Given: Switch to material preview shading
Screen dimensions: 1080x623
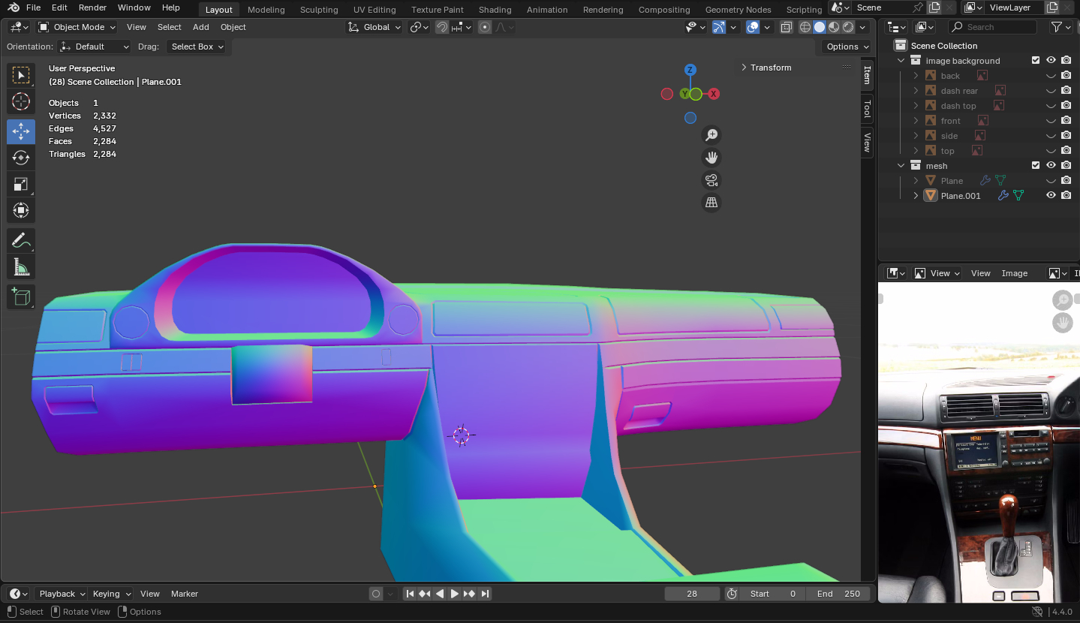Looking at the screenshot, I should (834, 27).
